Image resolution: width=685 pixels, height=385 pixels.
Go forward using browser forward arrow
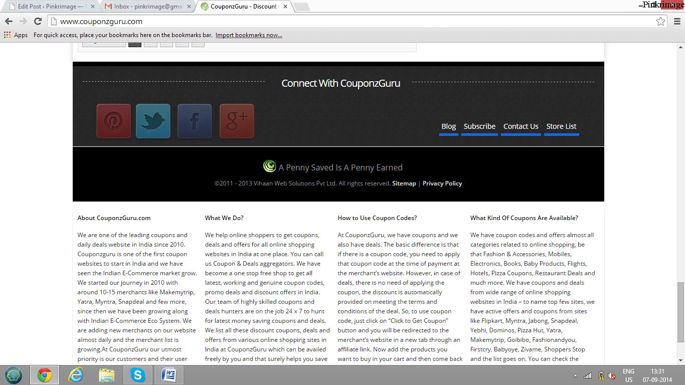point(23,21)
